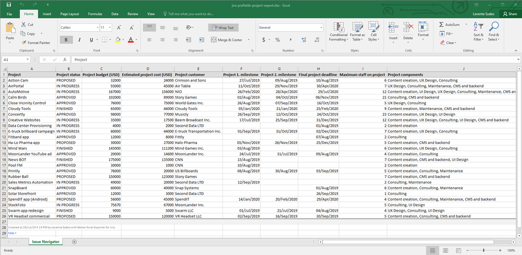Open Cell Styles gallery
The height and width of the screenshot is (255, 522).
374,32
